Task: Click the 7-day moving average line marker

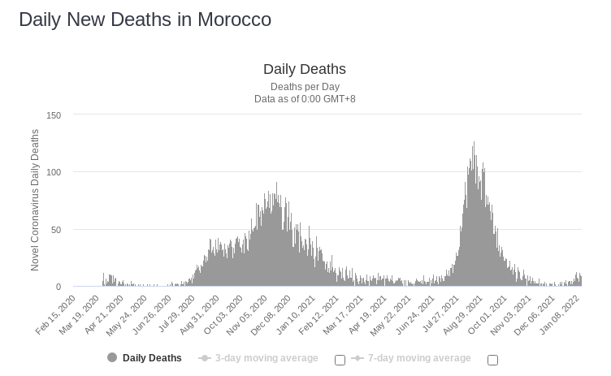Action: (357, 358)
